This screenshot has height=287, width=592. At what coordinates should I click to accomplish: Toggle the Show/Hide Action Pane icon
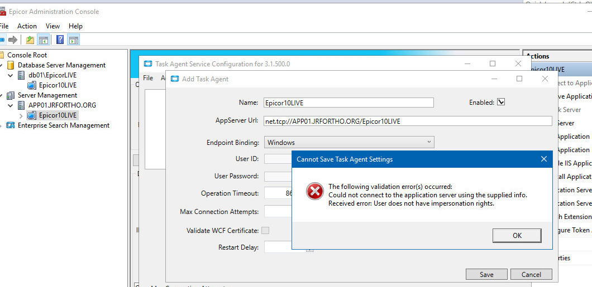[x=73, y=40]
